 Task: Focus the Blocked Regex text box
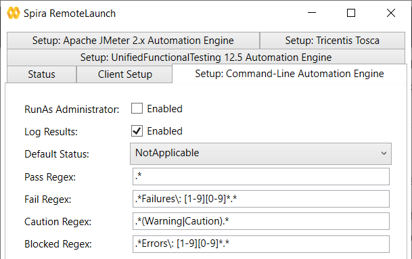261,243
